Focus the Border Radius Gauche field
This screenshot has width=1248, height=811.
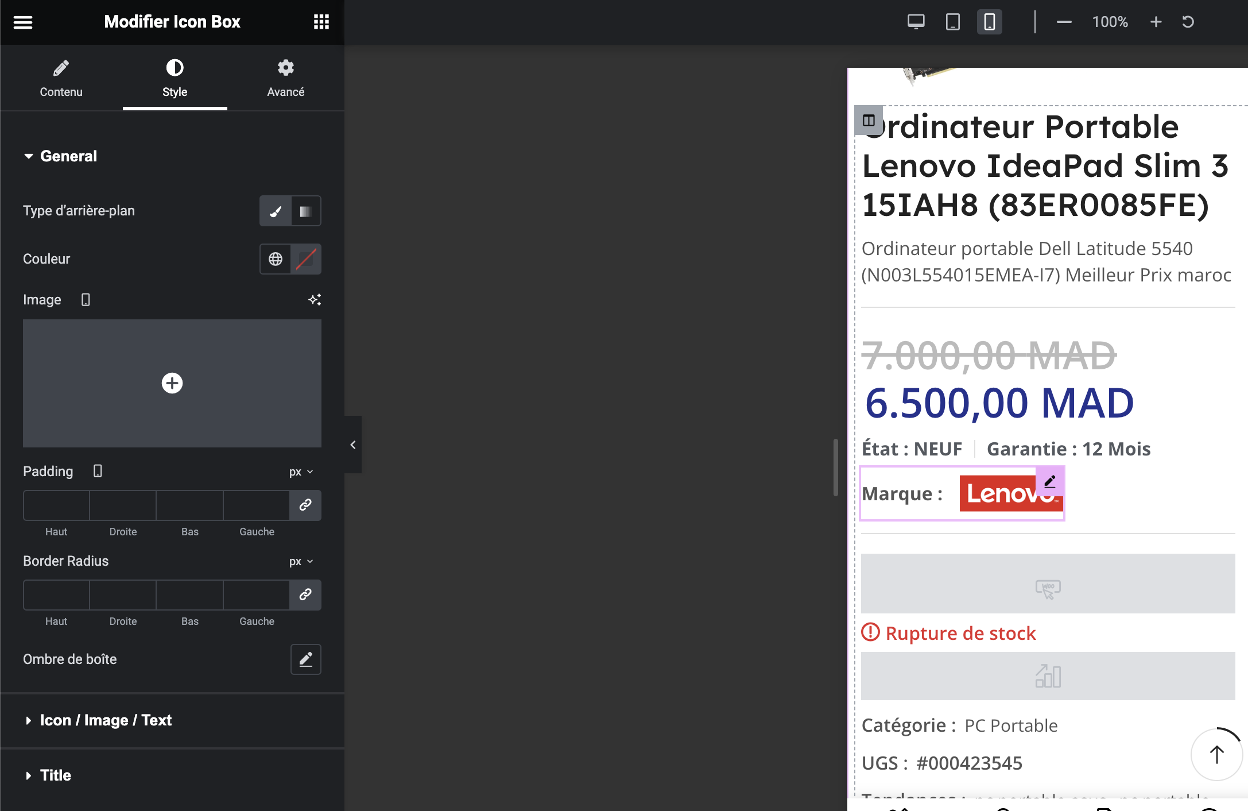point(257,595)
